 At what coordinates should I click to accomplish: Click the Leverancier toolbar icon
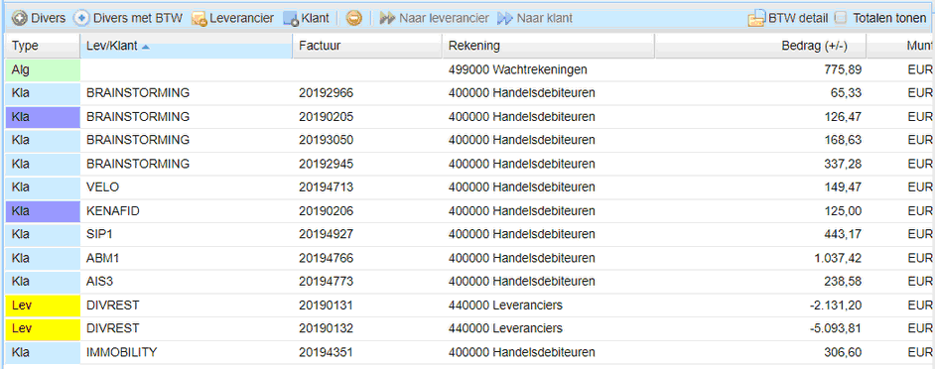click(x=200, y=19)
